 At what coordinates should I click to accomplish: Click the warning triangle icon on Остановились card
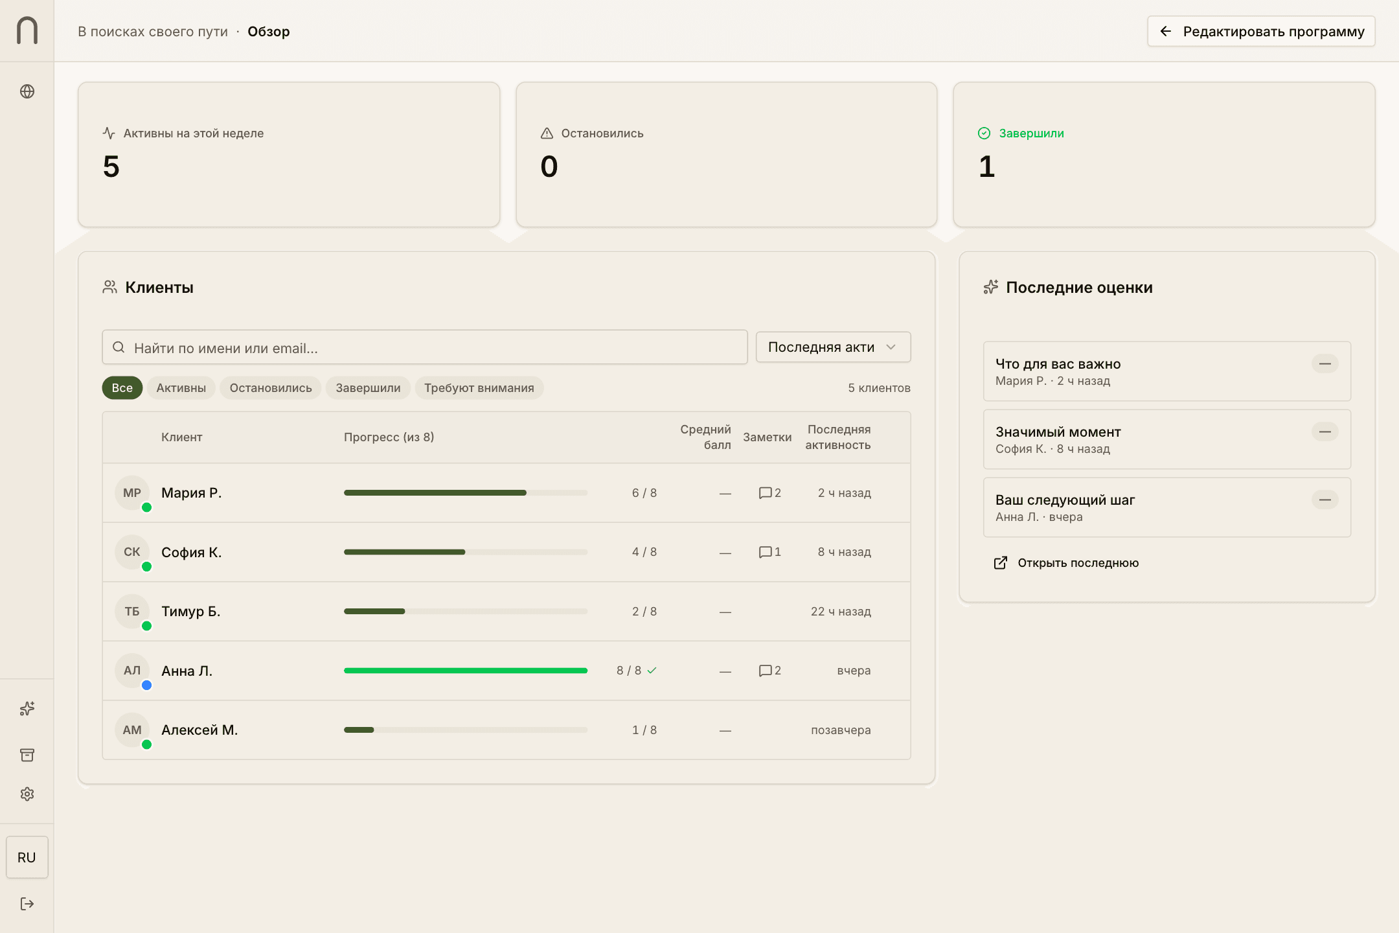pos(547,133)
